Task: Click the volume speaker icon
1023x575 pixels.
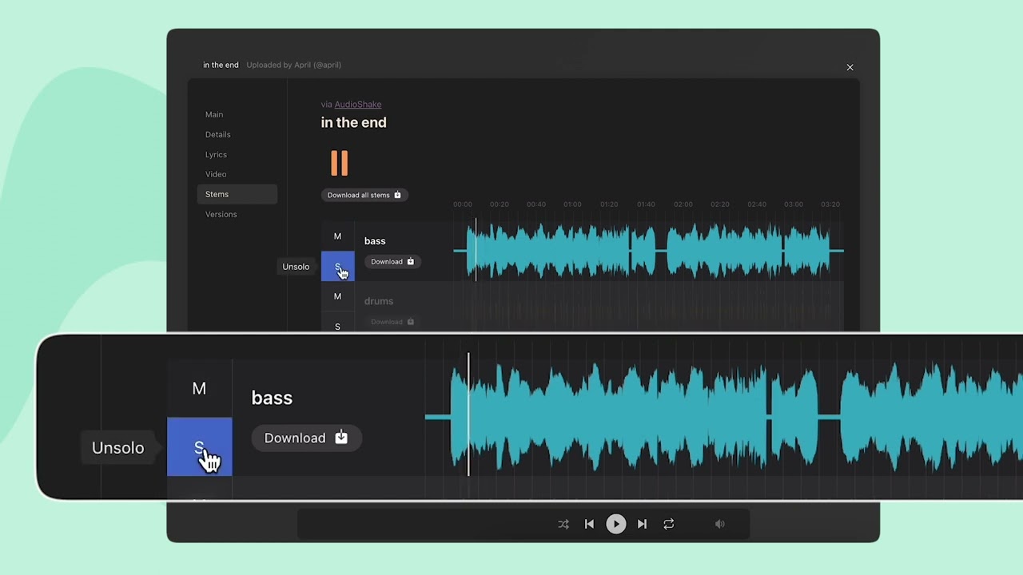Action: click(720, 524)
